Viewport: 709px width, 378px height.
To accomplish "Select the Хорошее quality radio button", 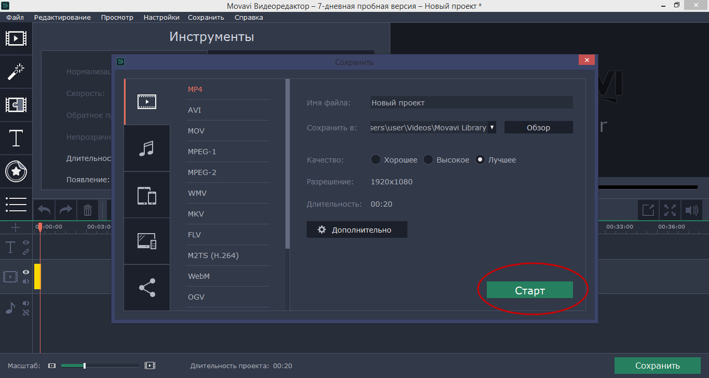I will click(x=376, y=159).
